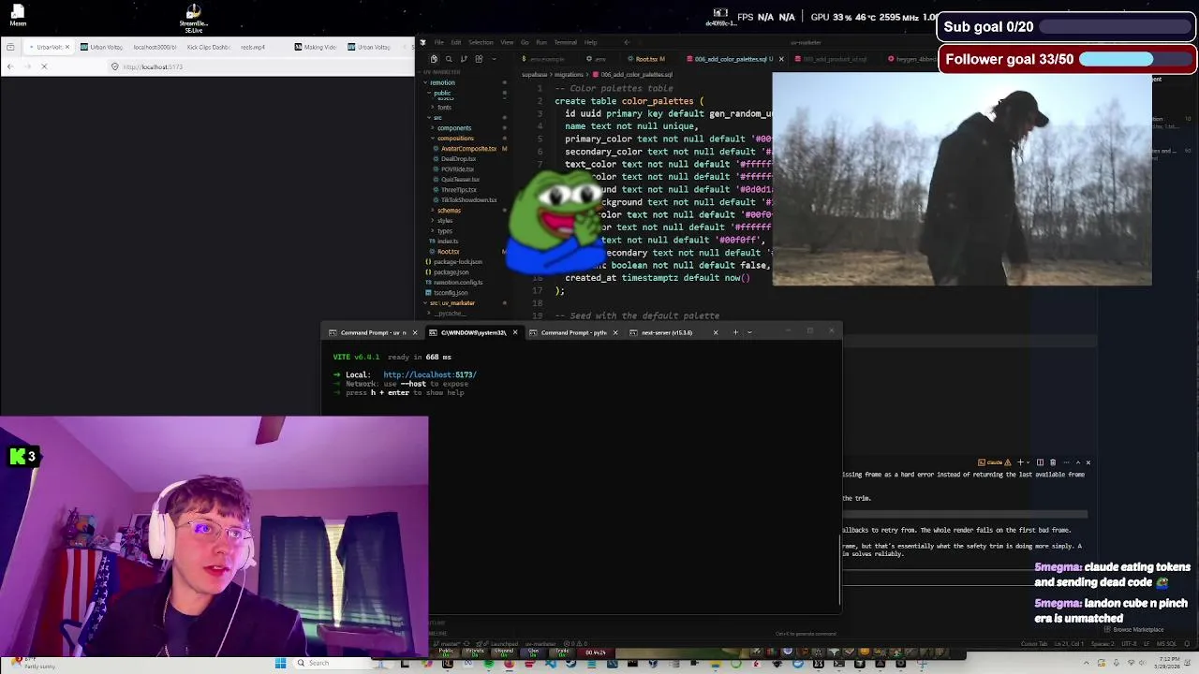
Task: Open the VS Code Source Control icon
Action: [464, 59]
